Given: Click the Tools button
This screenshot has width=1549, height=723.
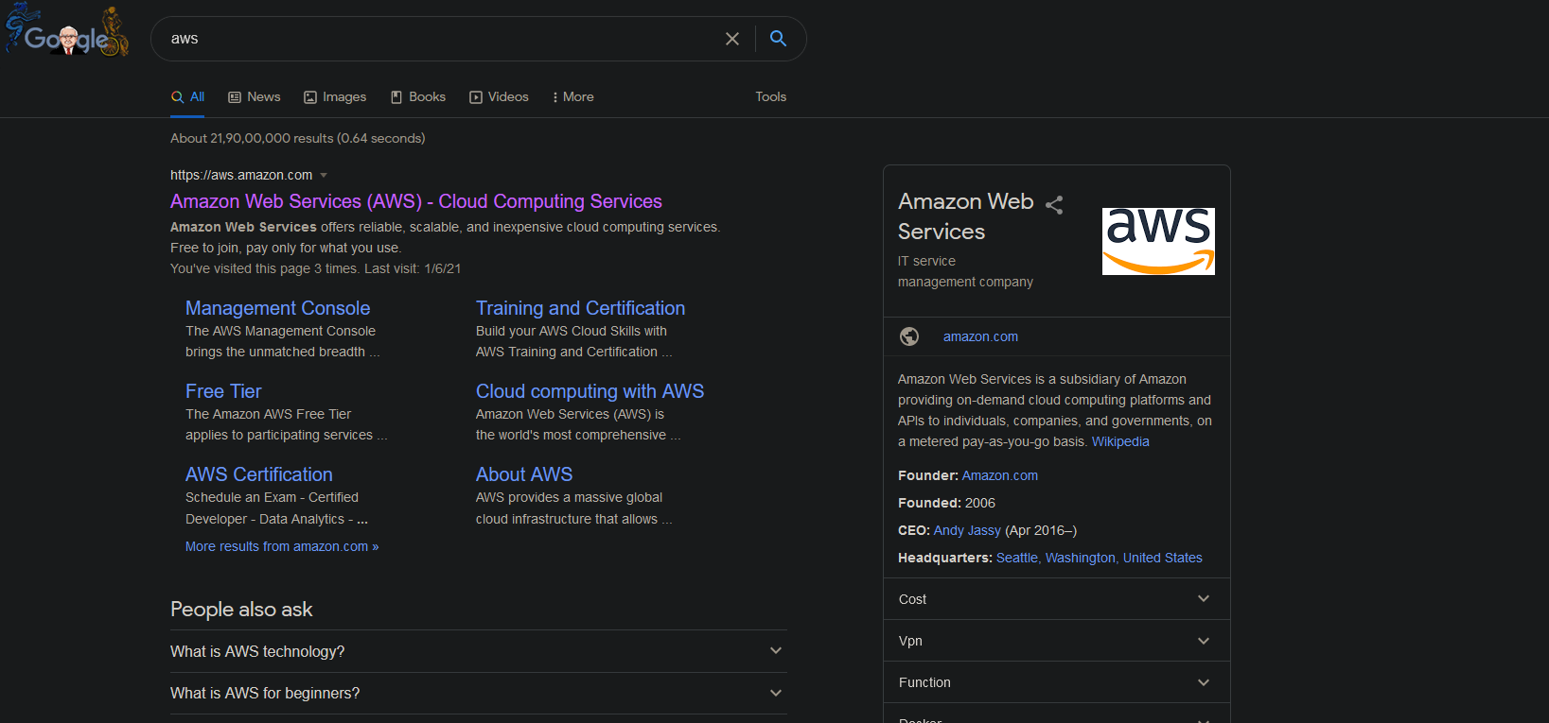Looking at the screenshot, I should tap(770, 96).
